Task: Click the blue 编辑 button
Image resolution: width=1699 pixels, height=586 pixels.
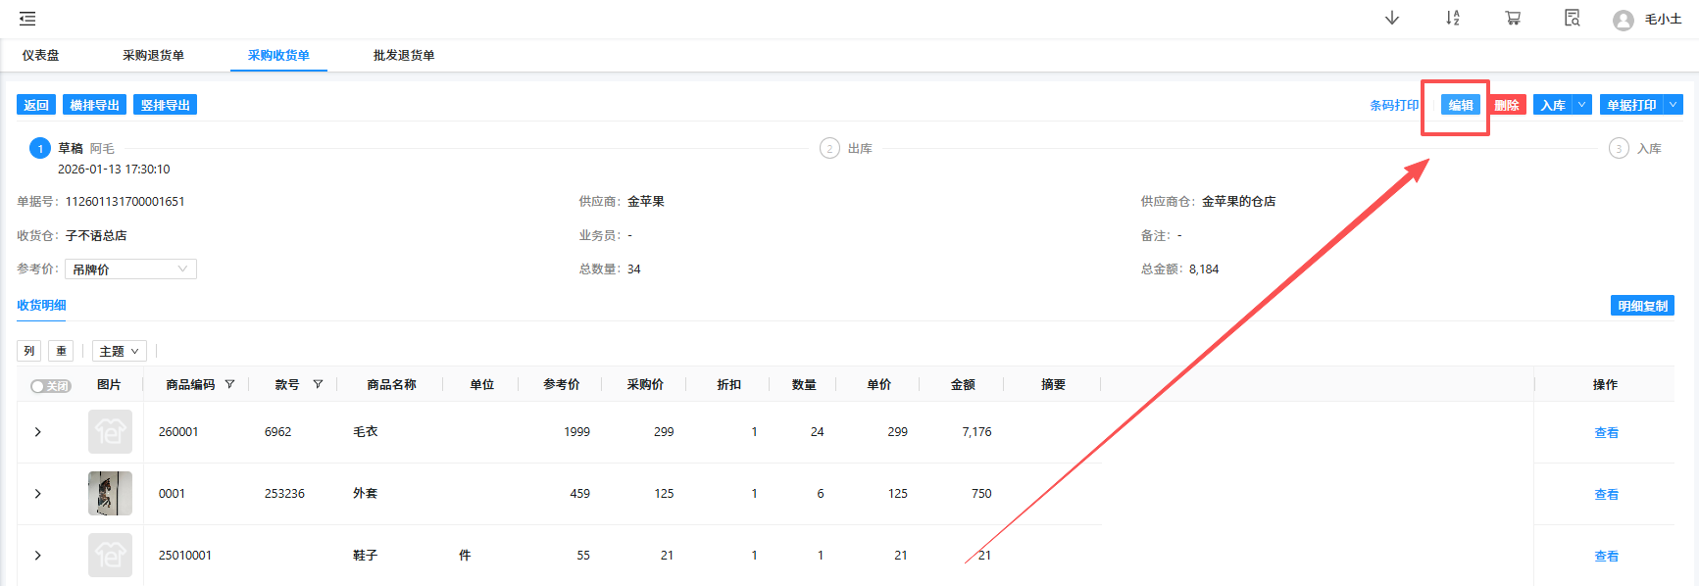Action: (1460, 105)
